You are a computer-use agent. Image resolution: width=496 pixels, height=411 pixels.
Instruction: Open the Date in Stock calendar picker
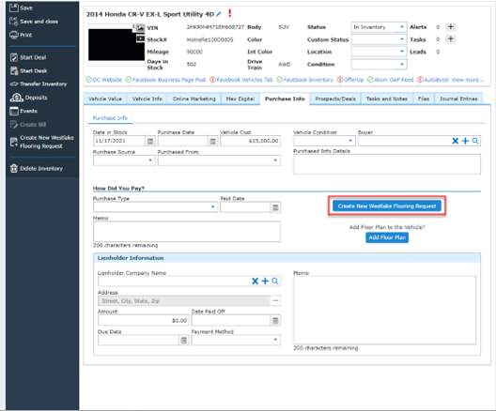pyautogui.click(x=150, y=141)
